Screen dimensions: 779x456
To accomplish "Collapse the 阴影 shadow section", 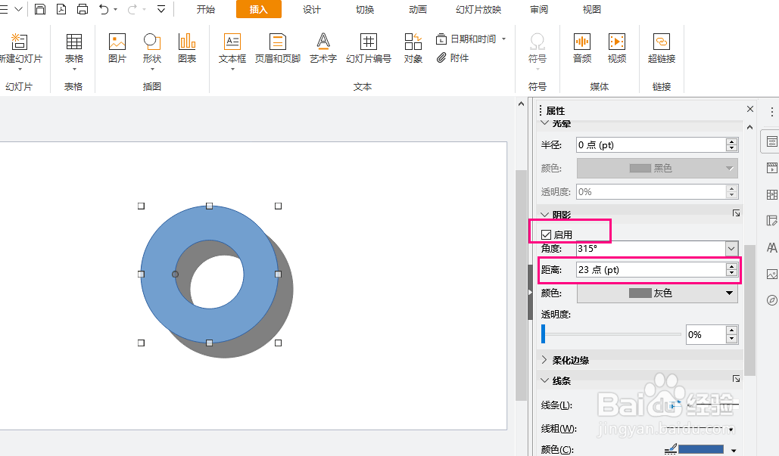I will 544,213.
